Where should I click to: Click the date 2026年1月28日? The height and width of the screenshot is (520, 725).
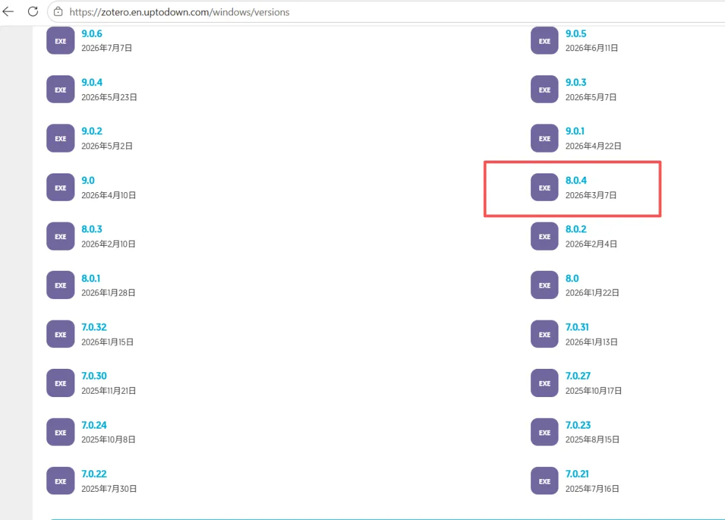pyautogui.click(x=109, y=293)
